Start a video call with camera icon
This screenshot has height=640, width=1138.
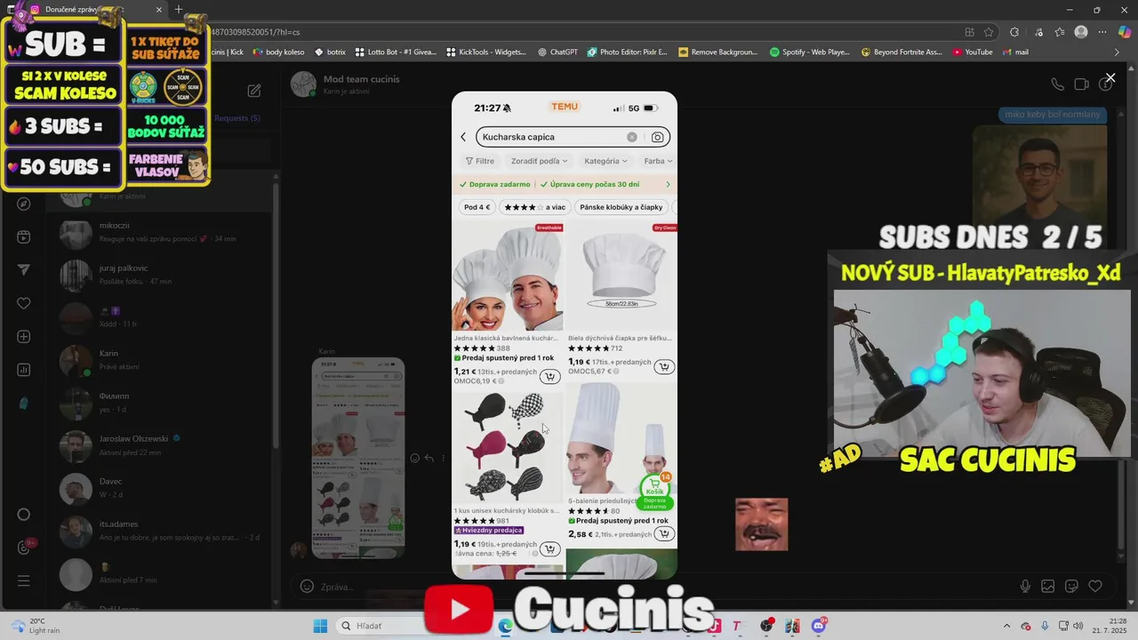pyautogui.click(x=1081, y=84)
